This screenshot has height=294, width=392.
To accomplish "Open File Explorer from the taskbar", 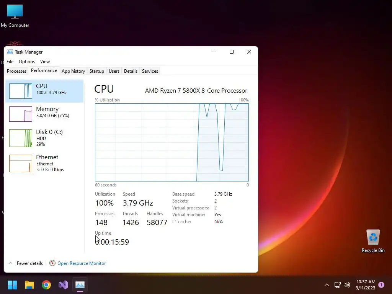I will pos(29,285).
